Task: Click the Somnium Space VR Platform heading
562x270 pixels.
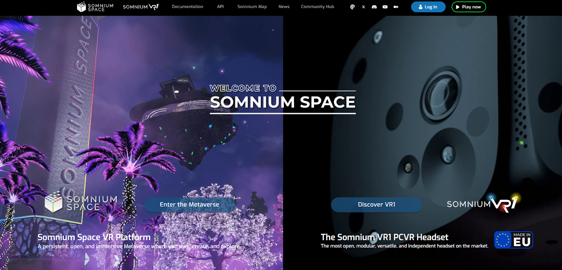Action: tap(94, 237)
